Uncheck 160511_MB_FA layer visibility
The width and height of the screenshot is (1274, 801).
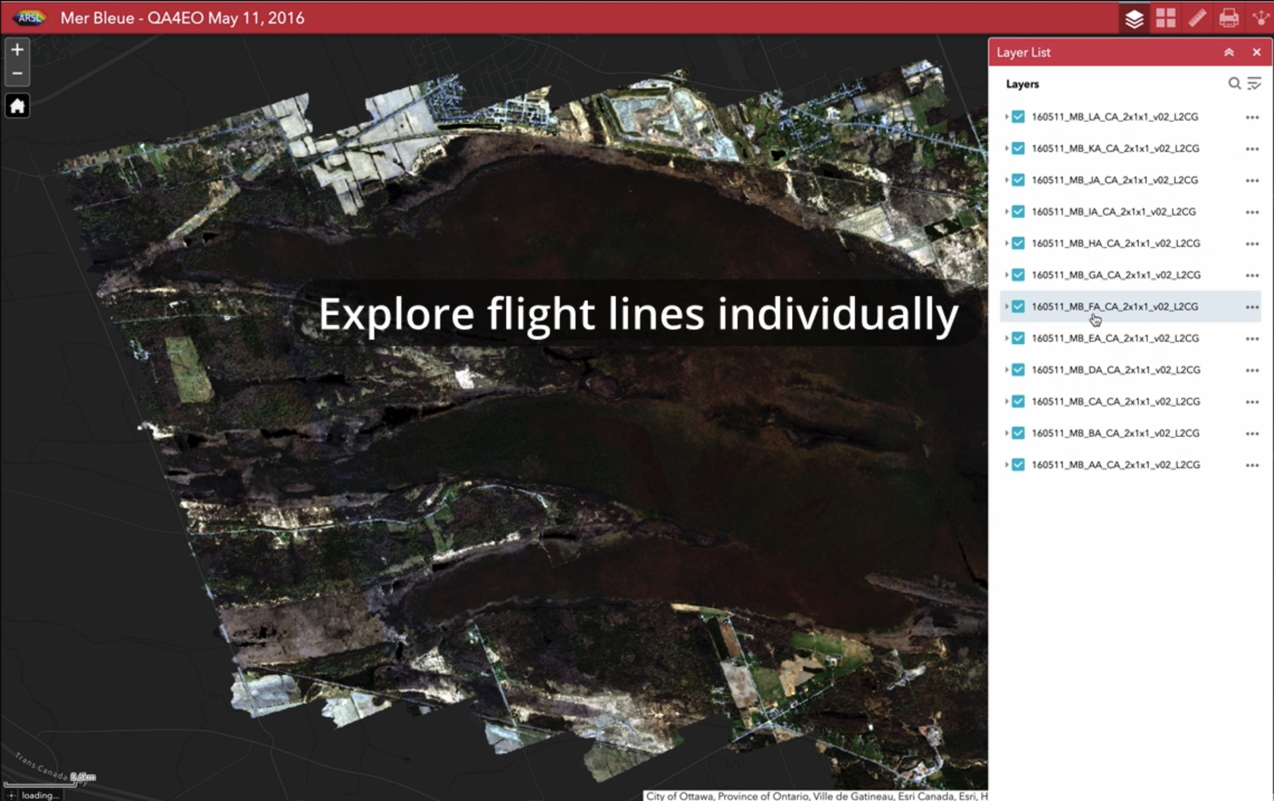[1018, 307]
